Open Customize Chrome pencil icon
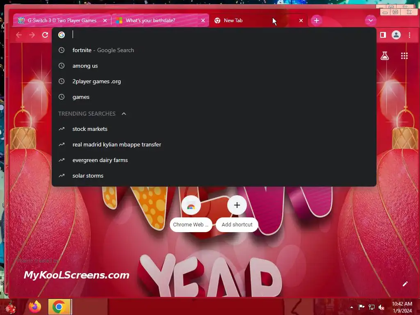This screenshot has height=315, width=420. [405, 284]
